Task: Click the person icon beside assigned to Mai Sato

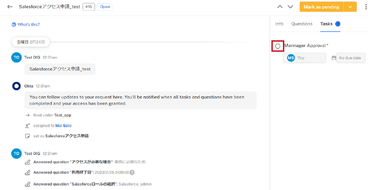Action: (28, 126)
